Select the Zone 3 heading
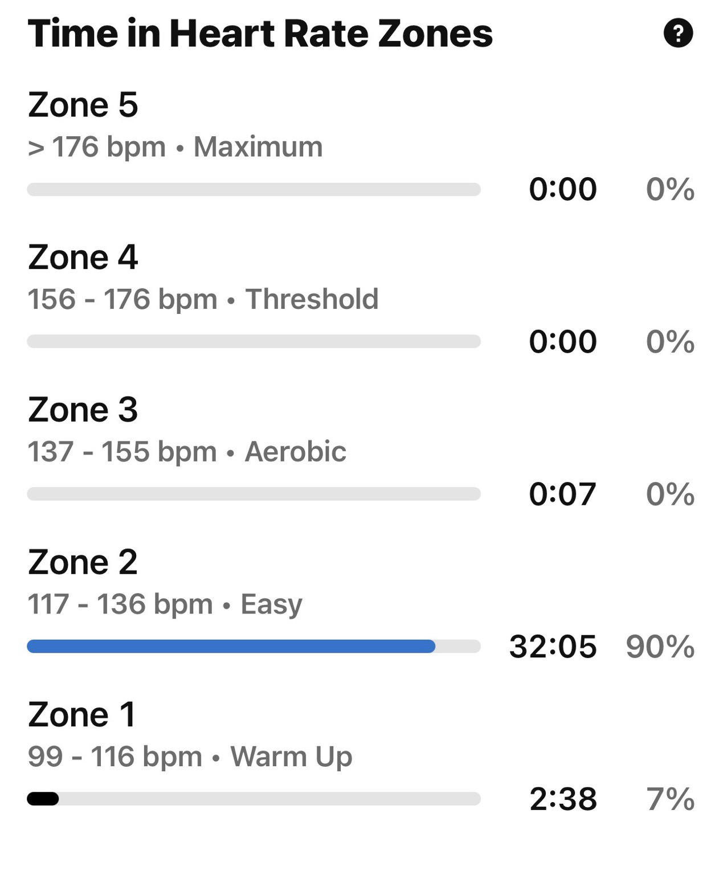 coord(83,410)
